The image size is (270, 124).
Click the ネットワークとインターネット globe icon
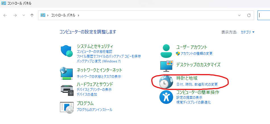click(x=67, y=73)
